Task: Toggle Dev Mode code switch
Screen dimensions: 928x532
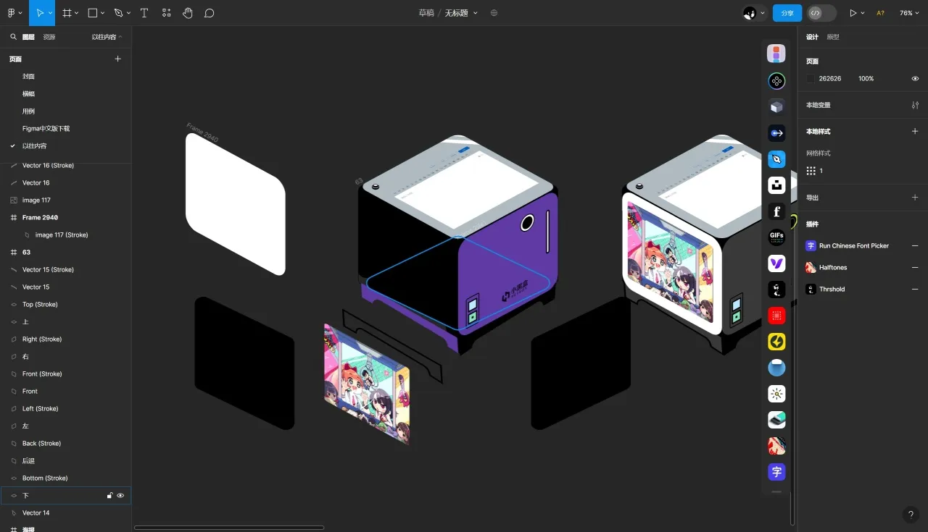Action: point(821,13)
